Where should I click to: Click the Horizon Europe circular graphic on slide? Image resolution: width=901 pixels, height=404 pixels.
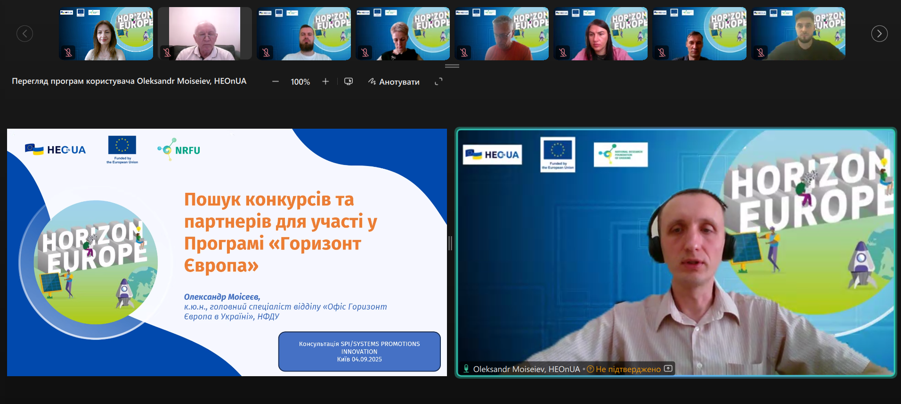pos(96,263)
